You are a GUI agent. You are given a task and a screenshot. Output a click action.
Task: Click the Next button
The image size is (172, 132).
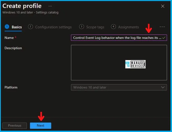[41, 125]
